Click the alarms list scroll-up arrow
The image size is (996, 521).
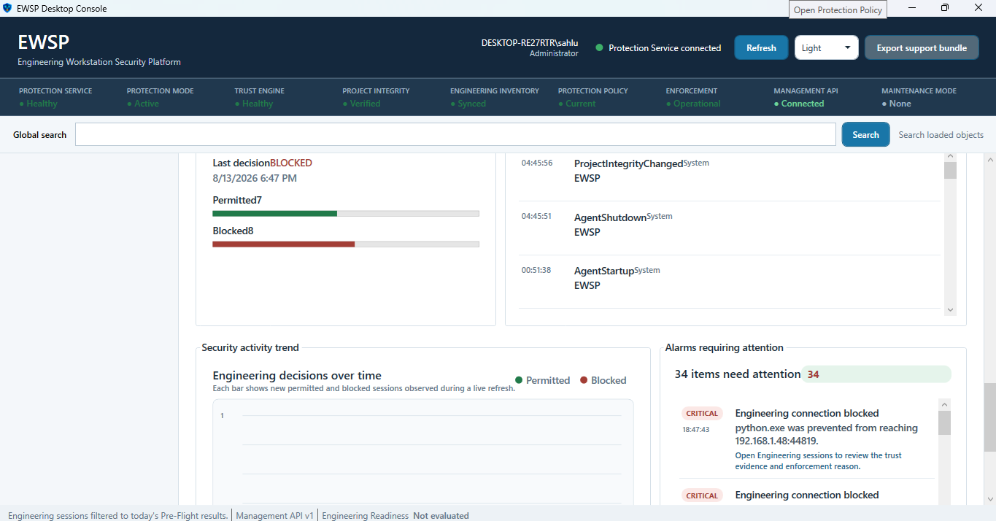point(944,404)
